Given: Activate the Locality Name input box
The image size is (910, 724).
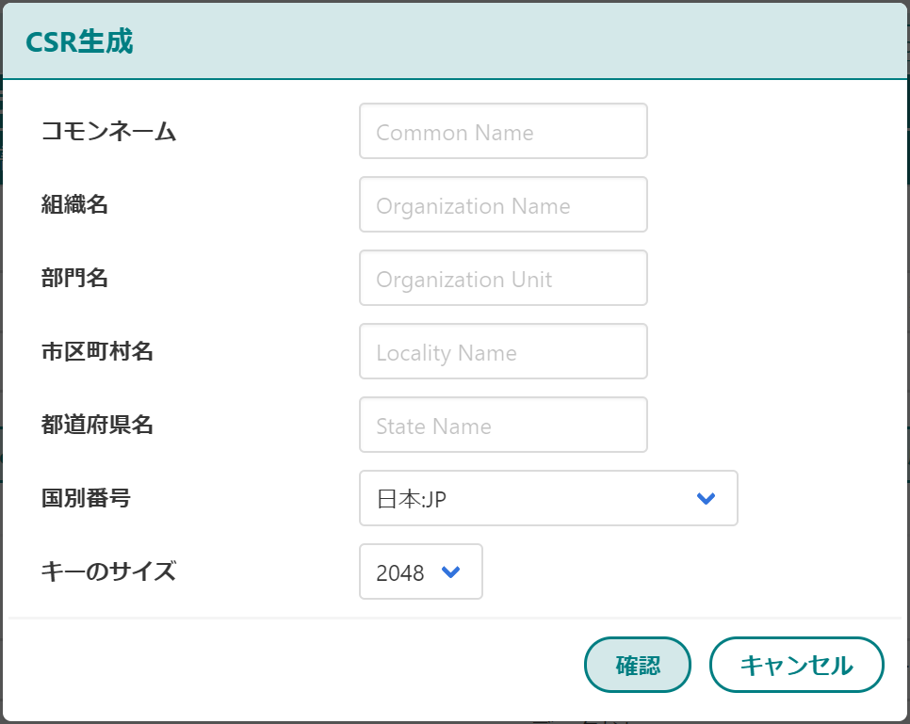Looking at the screenshot, I should (x=503, y=351).
